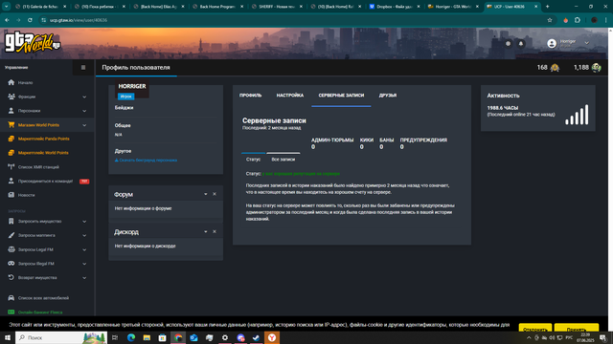Image resolution: width=613 pixels, height=344 pixels.
Task: Close the Форум panel
Action: pyautogui.click(x=215, y=194)
